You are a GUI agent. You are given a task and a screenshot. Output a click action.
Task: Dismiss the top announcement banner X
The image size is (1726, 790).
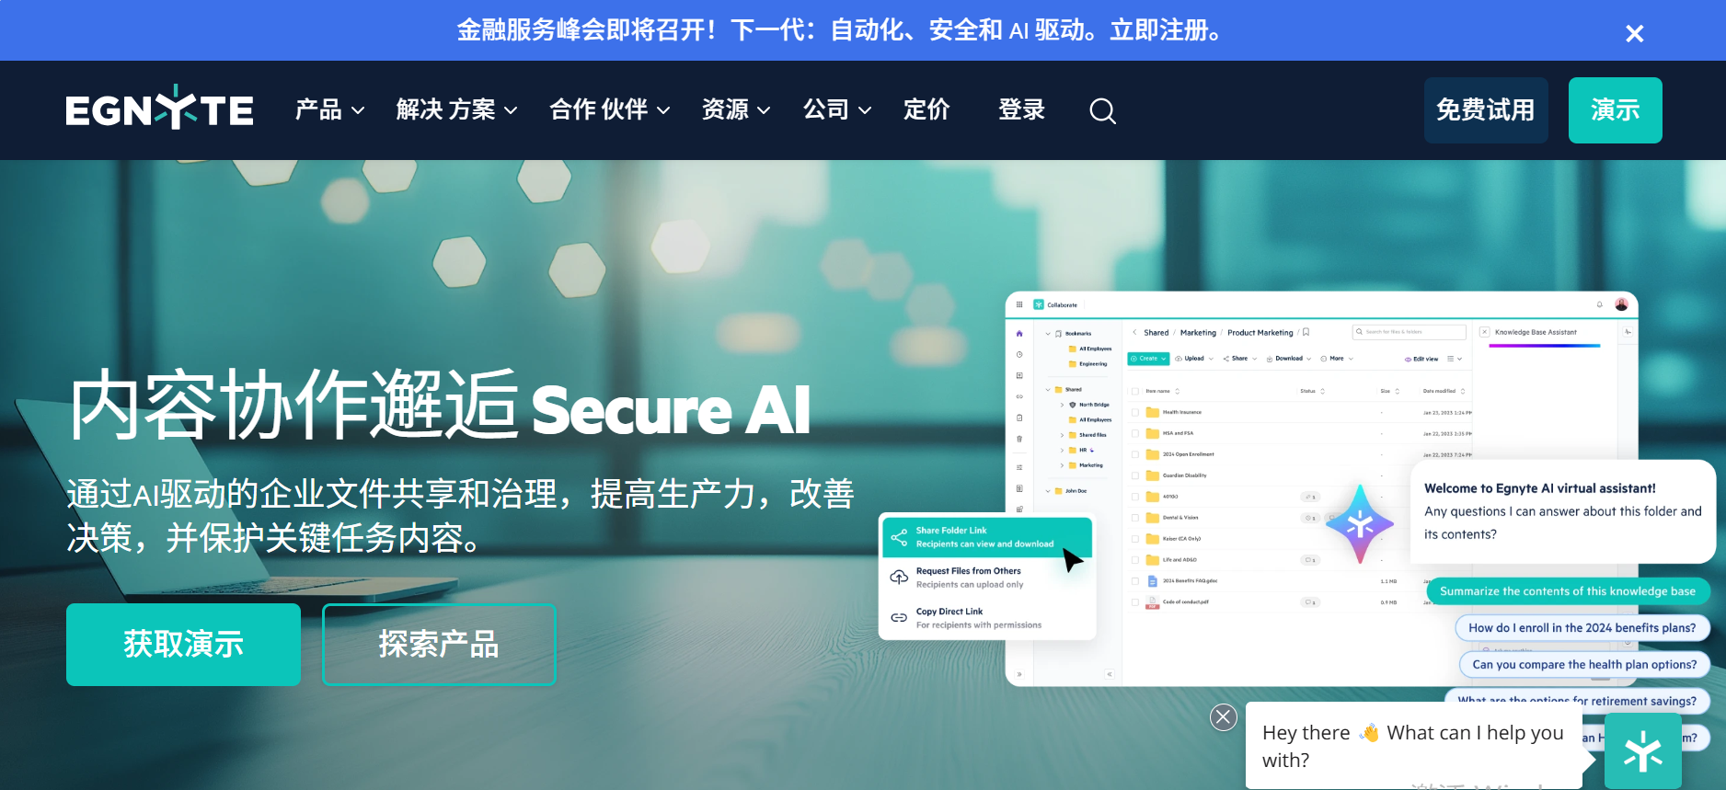[1634, 34]
